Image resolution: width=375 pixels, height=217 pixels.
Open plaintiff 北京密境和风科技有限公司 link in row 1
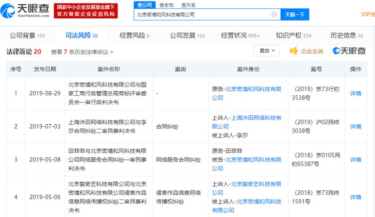pos(247,93)
